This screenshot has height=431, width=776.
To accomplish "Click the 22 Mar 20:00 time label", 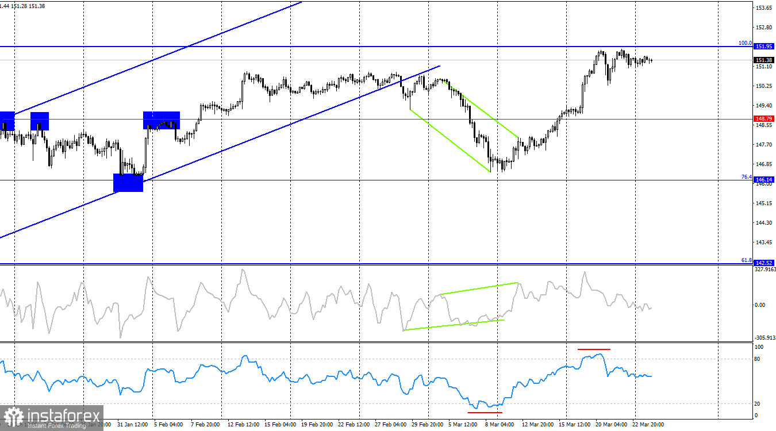I will click(649, 425).
